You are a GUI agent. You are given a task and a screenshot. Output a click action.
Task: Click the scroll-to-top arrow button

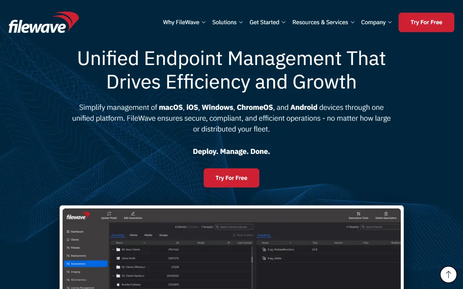click(x=449, y=275)
